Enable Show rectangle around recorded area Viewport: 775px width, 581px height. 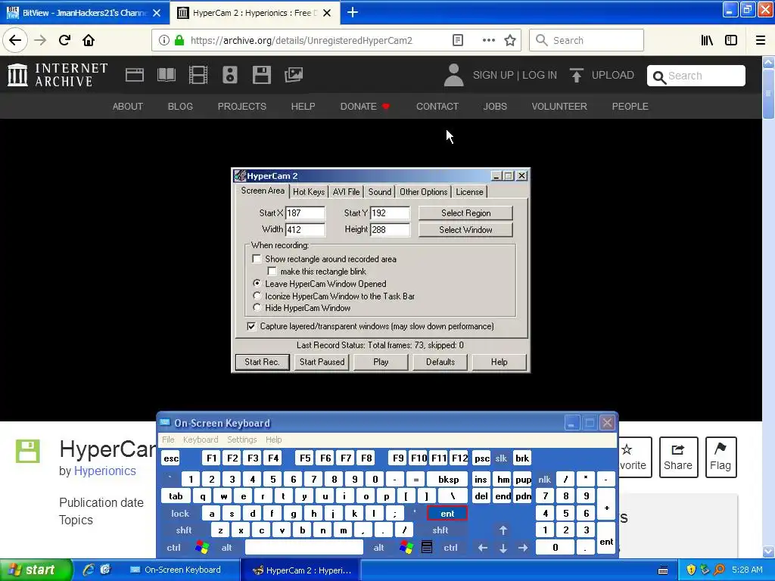click(x=257, y=259)
